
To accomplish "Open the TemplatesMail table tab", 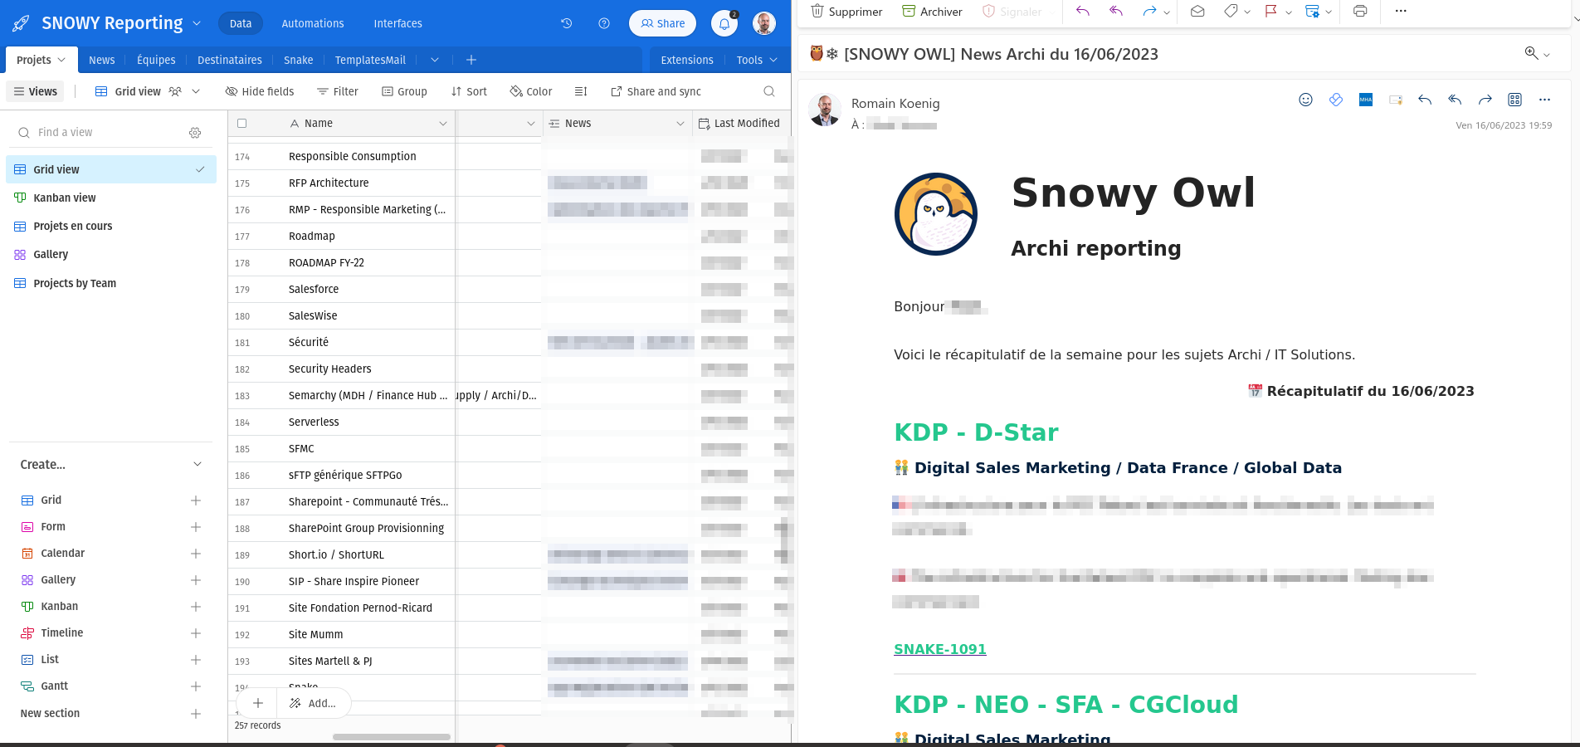I will (x=370, y=60).
